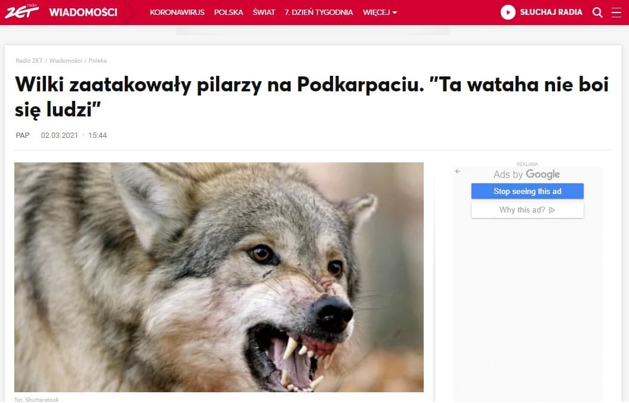The image size is (629, 403).
Task: Click the article headline about wolves
Action: pyautogui.click(x=312, y=97)
